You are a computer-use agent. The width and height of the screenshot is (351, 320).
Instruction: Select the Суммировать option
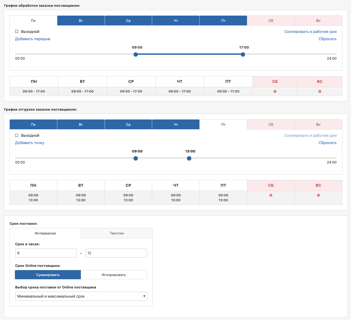point(48,275)
